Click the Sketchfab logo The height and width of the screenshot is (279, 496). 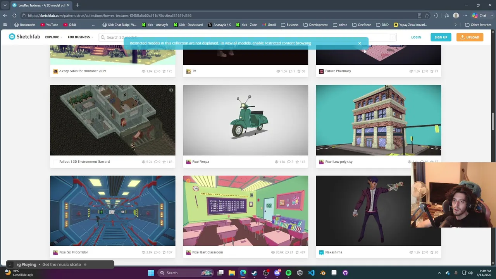tap(24, 37)
